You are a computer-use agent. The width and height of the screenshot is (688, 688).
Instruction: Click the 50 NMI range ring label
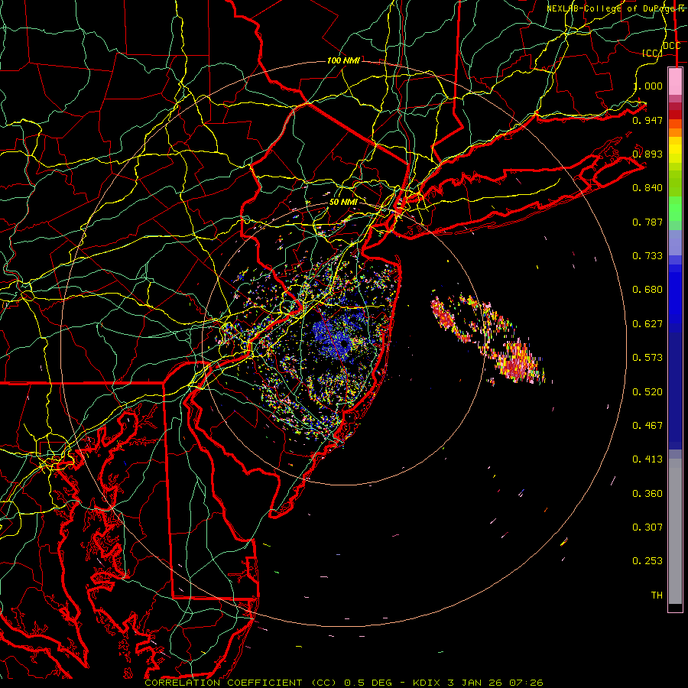(343, 202)
